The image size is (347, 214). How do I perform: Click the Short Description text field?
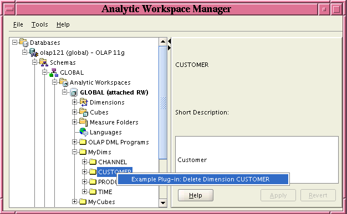coord(257,160)
